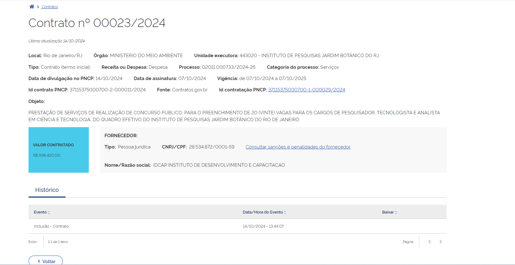Click the Voltar button
This screenshot has width=515, height=265.
coord(46,261)
